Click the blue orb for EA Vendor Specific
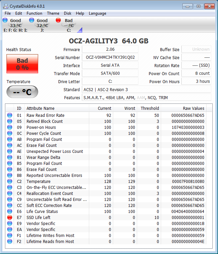The width and height of the screenshot is (218, 254). click(x=10, y=229)
